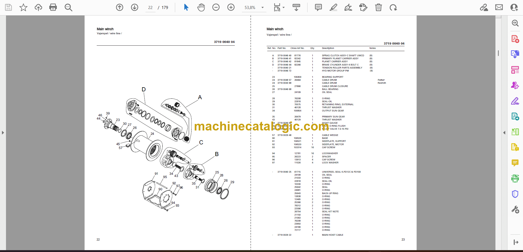
Task: Select the 'Rexroth' note text
Action: [382, 83]
